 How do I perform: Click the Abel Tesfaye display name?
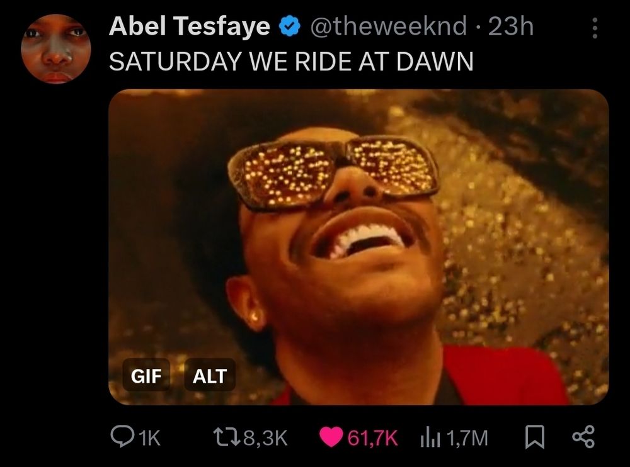[x=189, y=26]
